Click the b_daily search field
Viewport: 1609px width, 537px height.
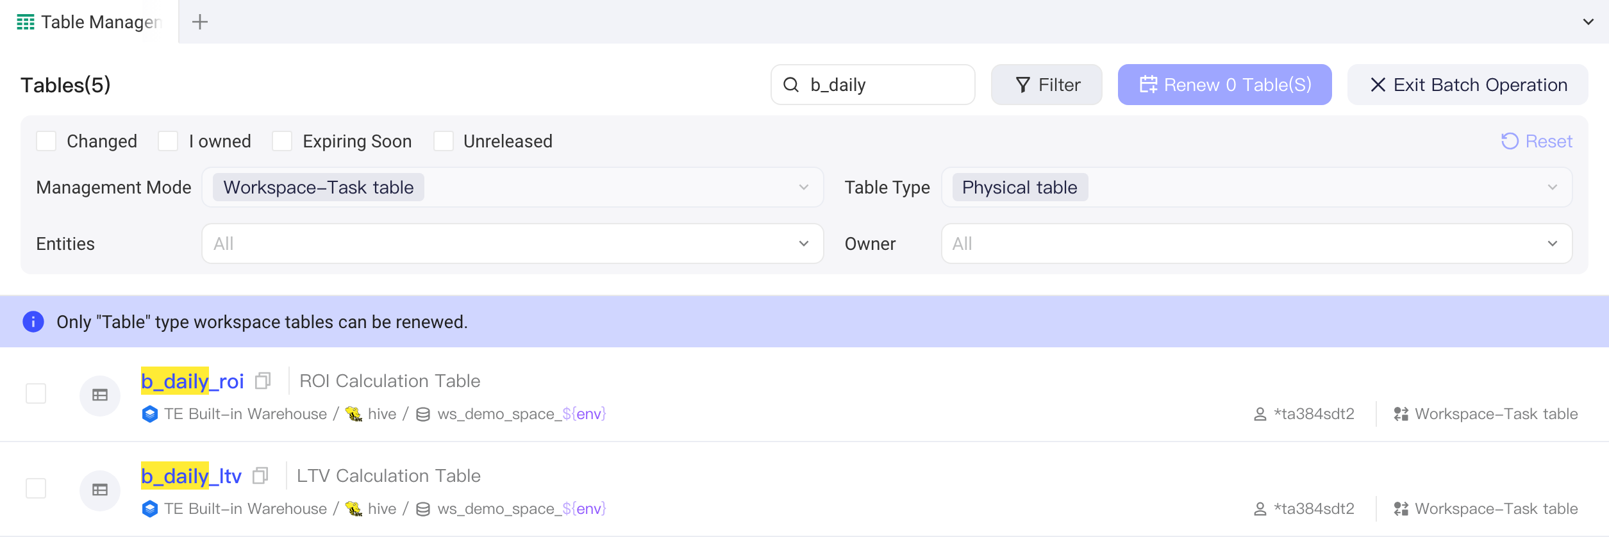pos(873,85)
